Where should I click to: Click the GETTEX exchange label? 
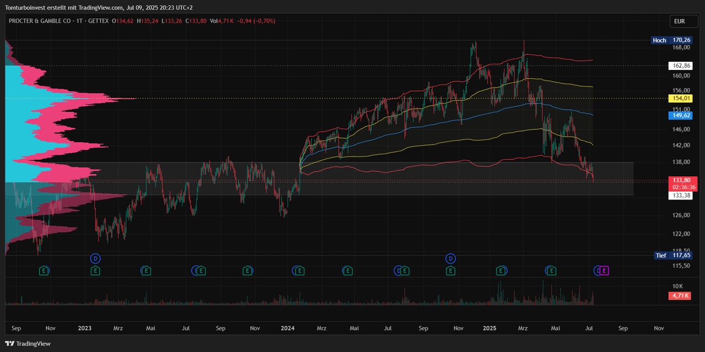pos(97,21)
